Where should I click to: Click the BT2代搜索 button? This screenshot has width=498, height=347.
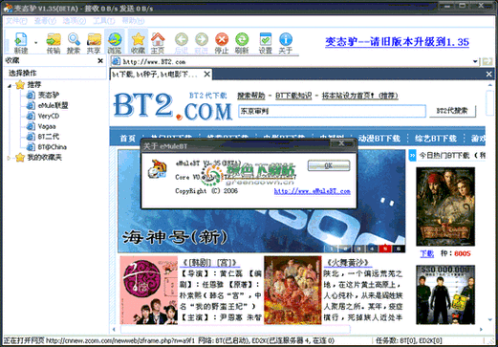tap(452, 111)
